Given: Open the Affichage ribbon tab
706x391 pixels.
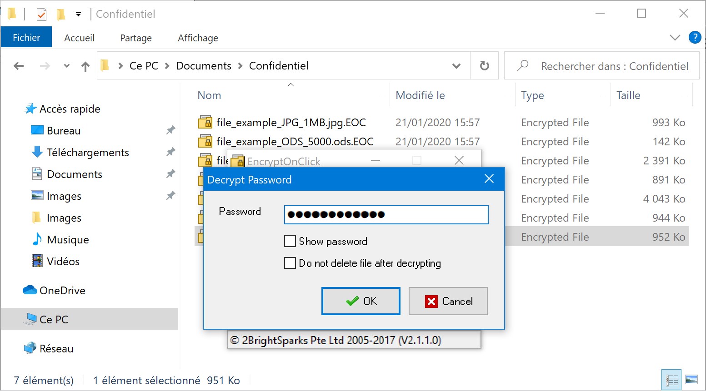Looking at the screenshot, I should (x=198, y=38).
